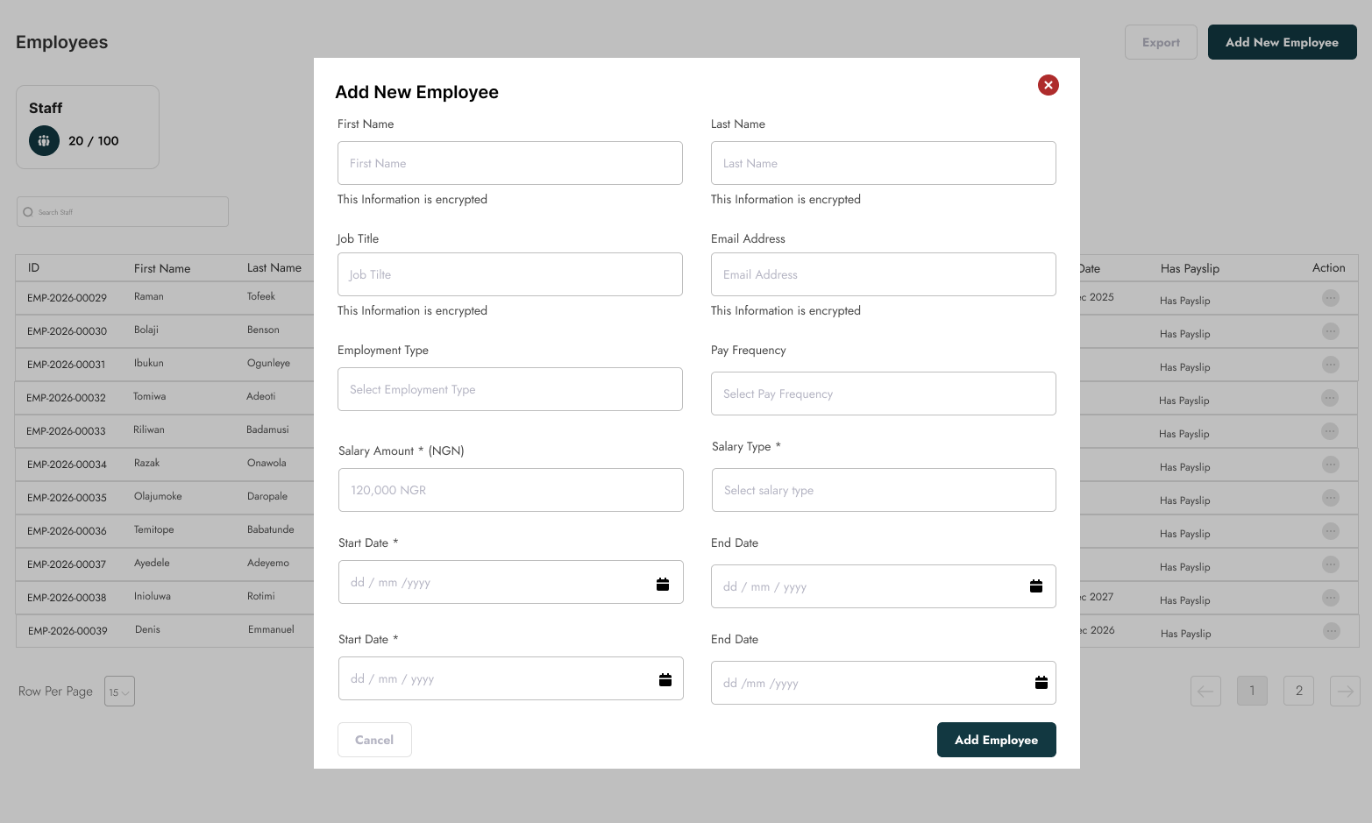Focus the First Name input field
Screen dimensions: 1372x823
(510, 163)
